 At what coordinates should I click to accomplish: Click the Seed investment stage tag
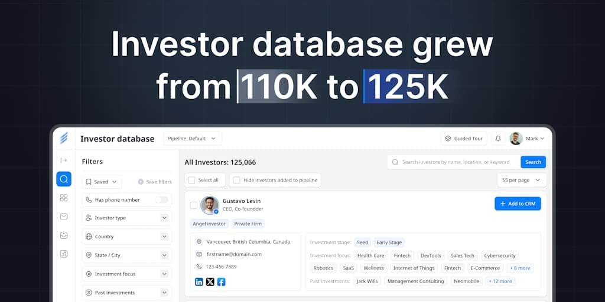362,242
